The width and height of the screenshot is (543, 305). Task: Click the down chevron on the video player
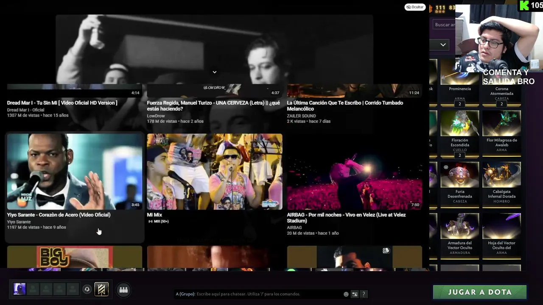214,72
